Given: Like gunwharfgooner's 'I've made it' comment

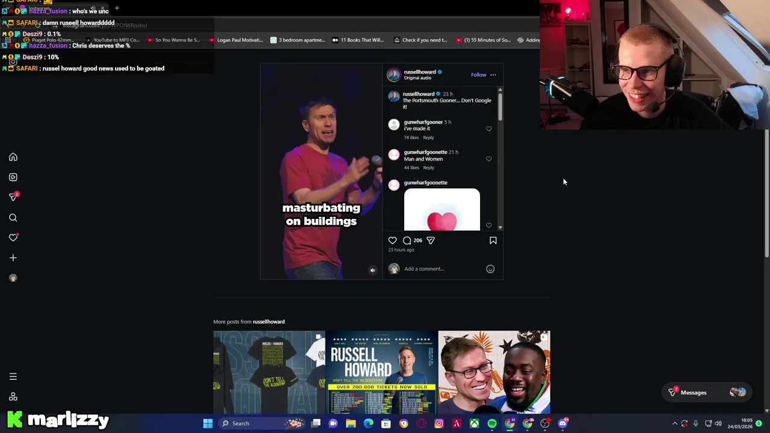Looking at the screenshot, I should point(488,129).
